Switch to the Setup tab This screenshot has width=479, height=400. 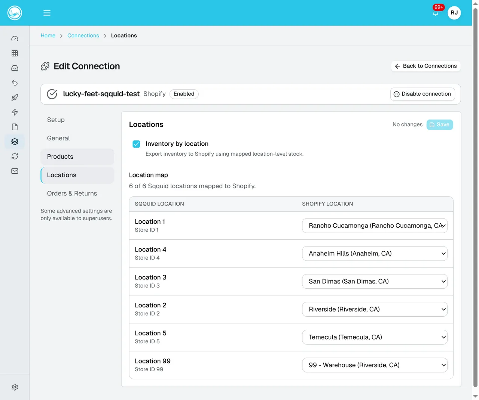click(x=77, y=120)
